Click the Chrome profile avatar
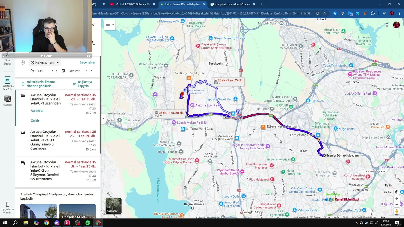 coord(392,13)
